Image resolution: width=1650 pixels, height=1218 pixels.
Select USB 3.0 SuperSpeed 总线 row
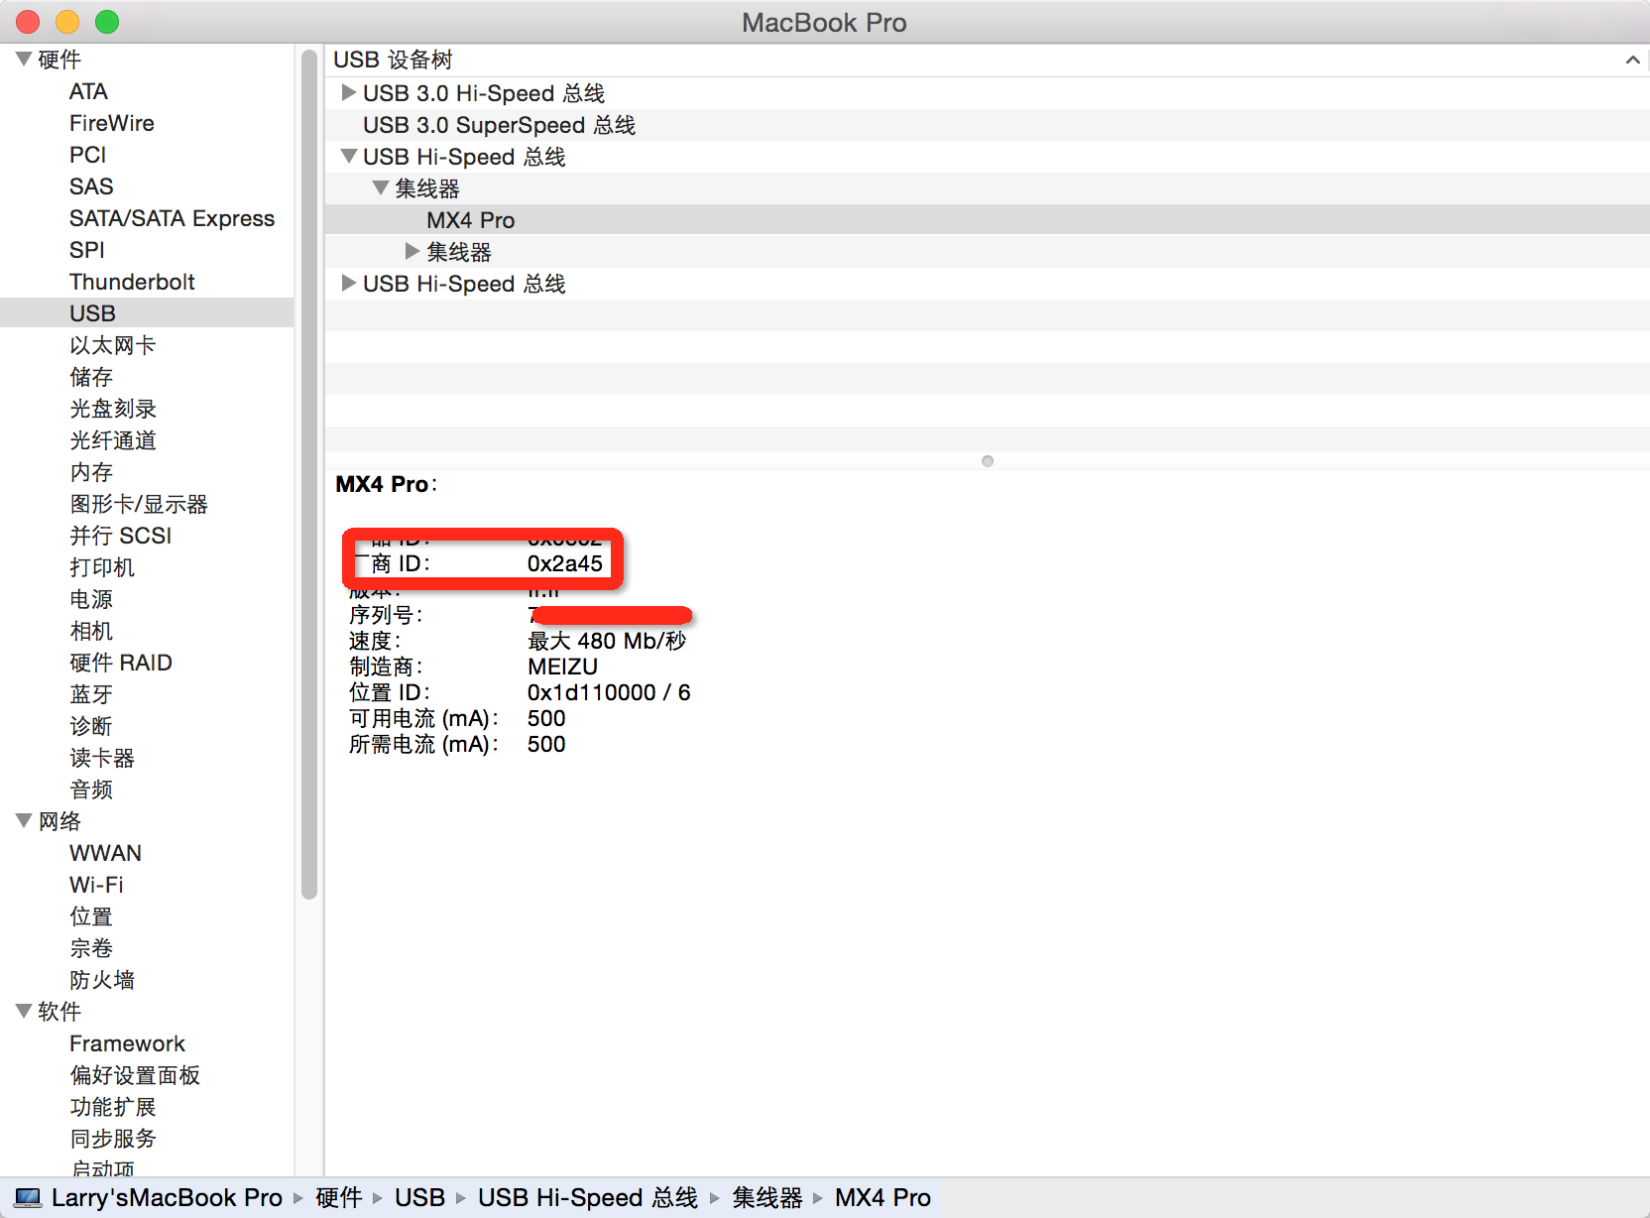[987, 125]
